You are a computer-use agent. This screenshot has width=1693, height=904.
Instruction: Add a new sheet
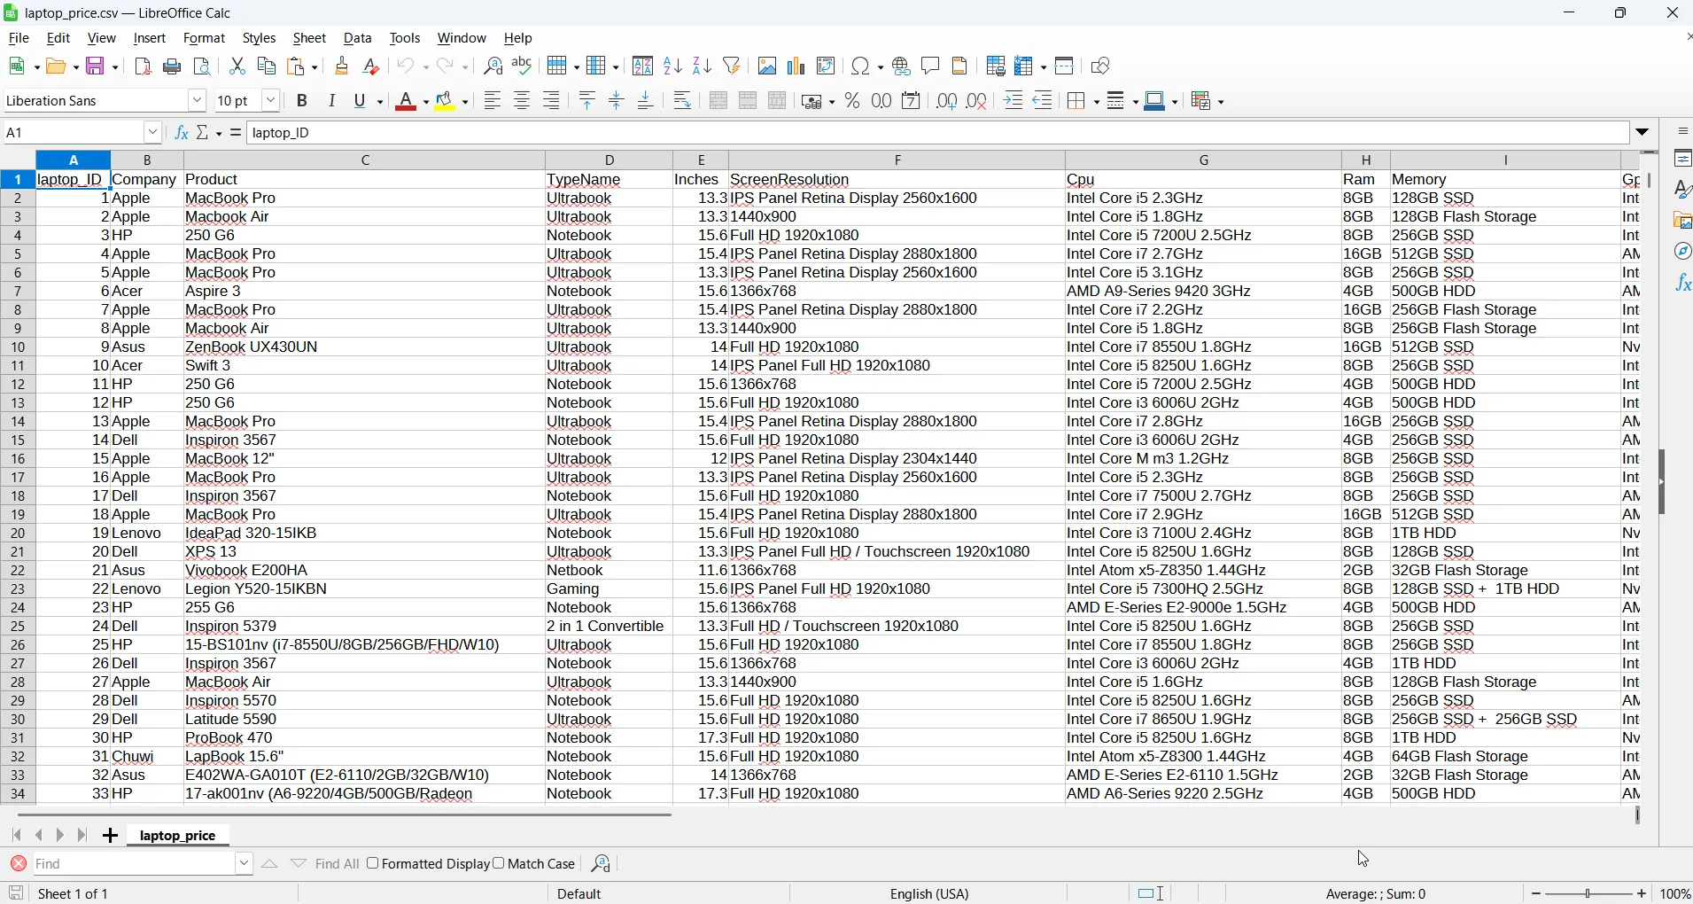tap(110, 836)
